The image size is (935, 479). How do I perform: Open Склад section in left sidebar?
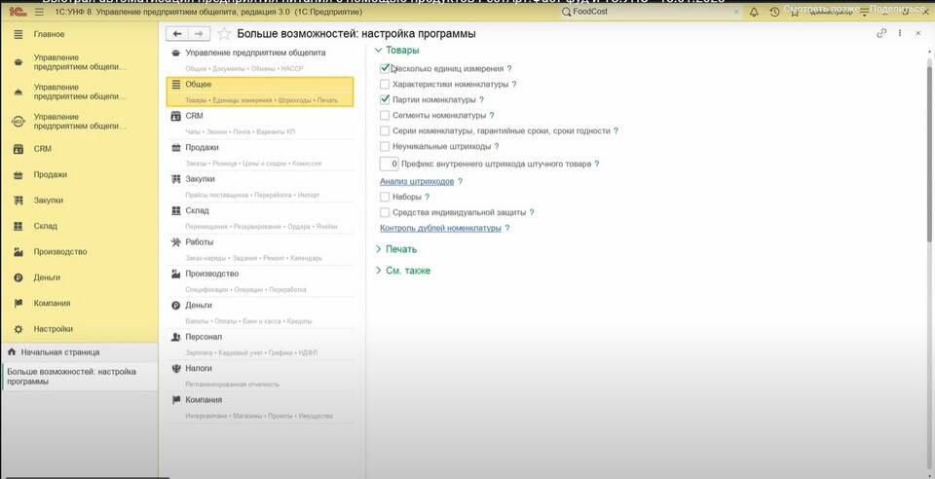(80, 226)
